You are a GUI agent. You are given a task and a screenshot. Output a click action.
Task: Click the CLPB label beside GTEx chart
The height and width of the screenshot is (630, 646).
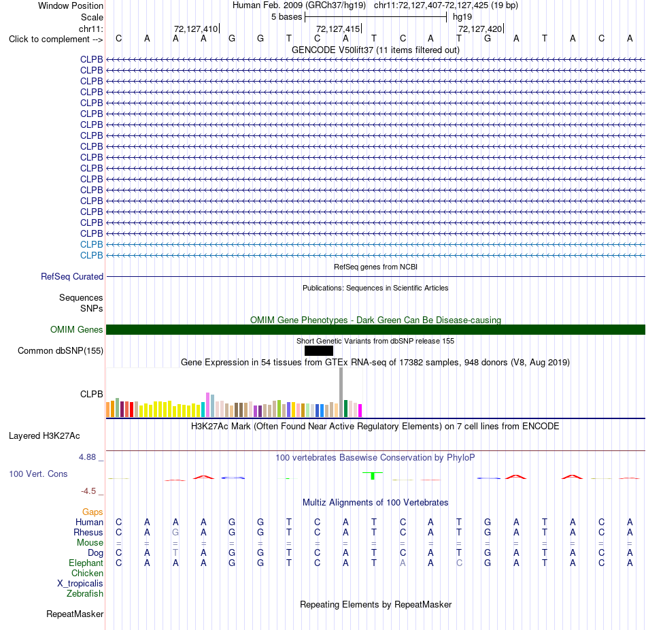pyautogui.click(x=92, y=394)
